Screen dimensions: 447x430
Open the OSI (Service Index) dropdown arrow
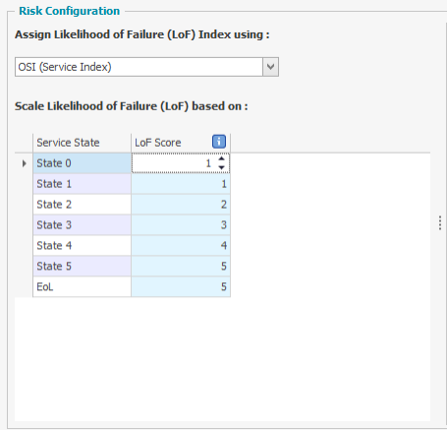(x=270, y=67)
